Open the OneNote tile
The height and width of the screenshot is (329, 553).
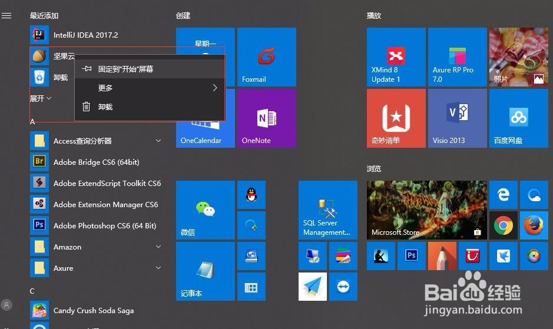[267, 118]
